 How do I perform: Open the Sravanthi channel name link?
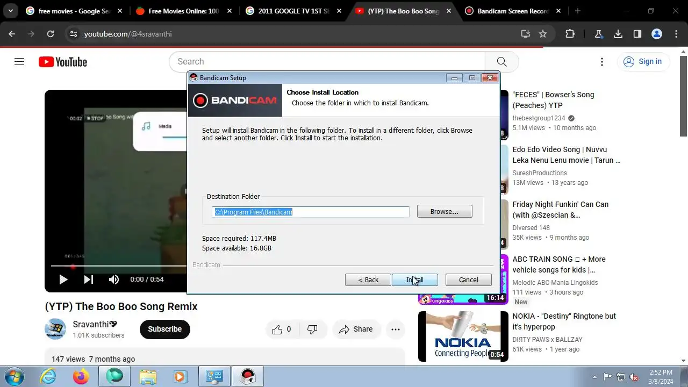(95, 324)
